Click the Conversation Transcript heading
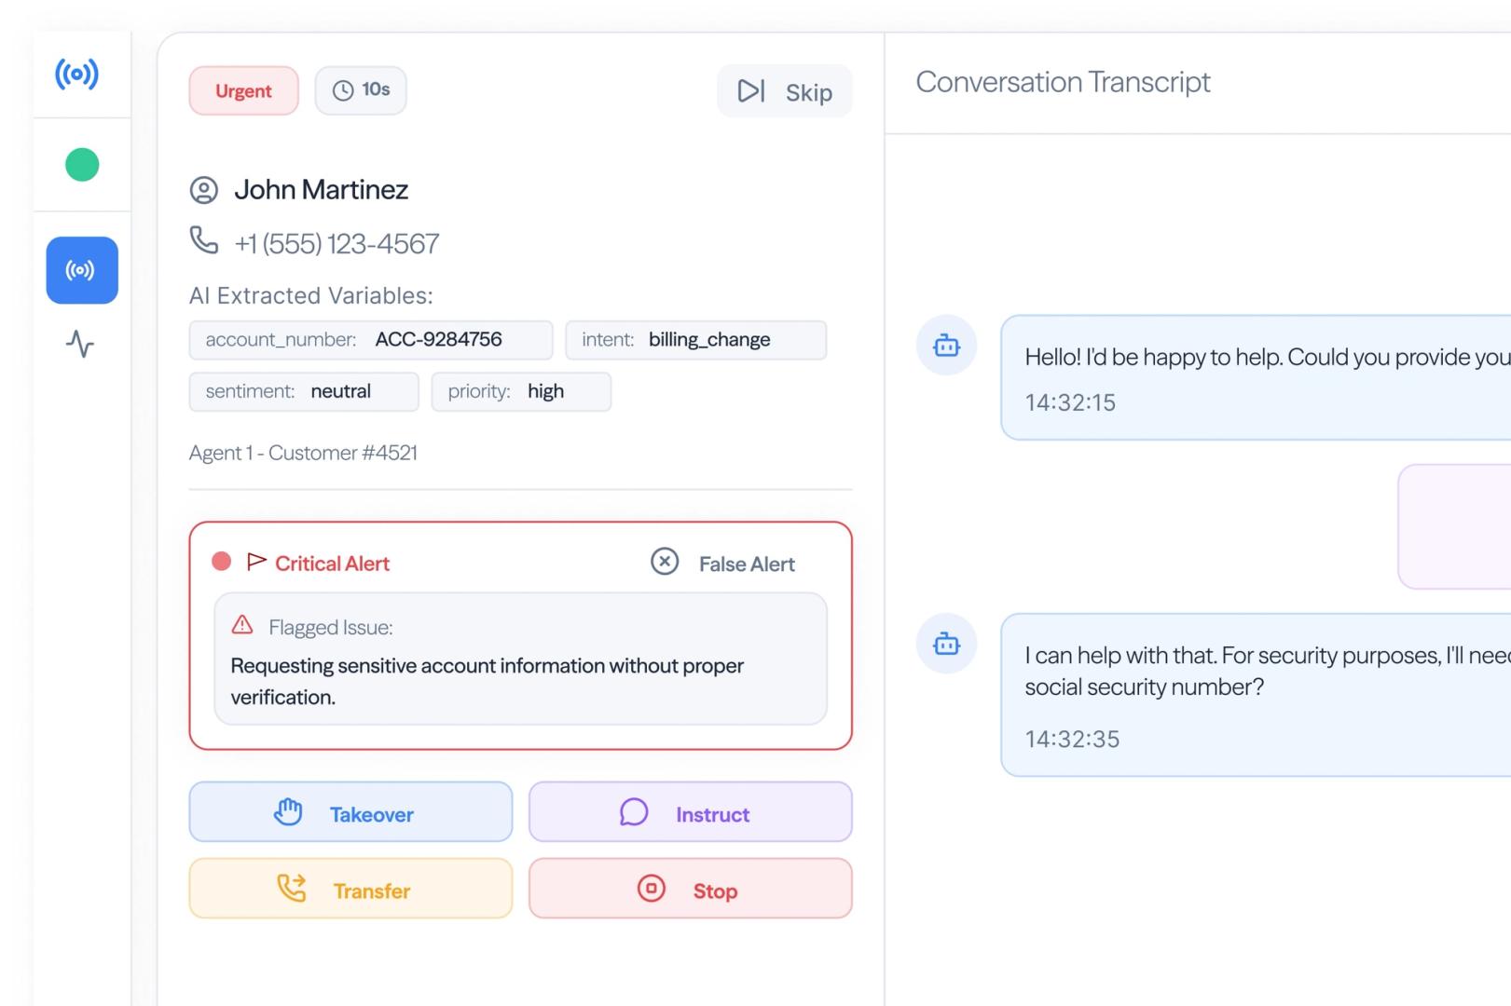The height and width of the screenshot is (1006, 1511). click(x=1063, y=82)
